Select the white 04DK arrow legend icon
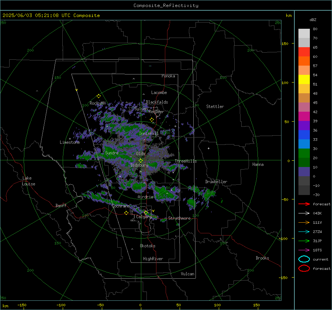This screenshot has height=310, width=332. [x=304, y=213]
